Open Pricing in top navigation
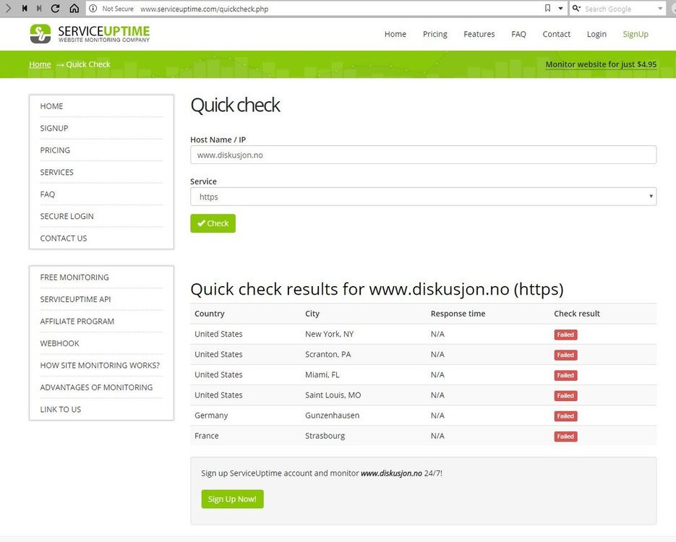The image size is (676, 542). click(x=435, y=34)
